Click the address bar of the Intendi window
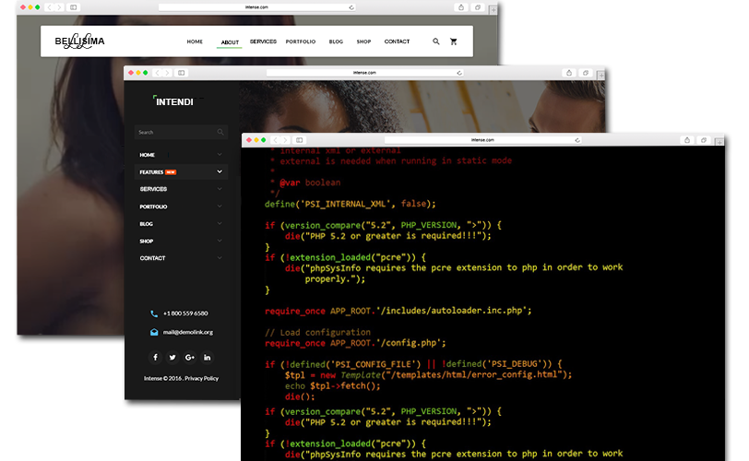 [365, 73]
